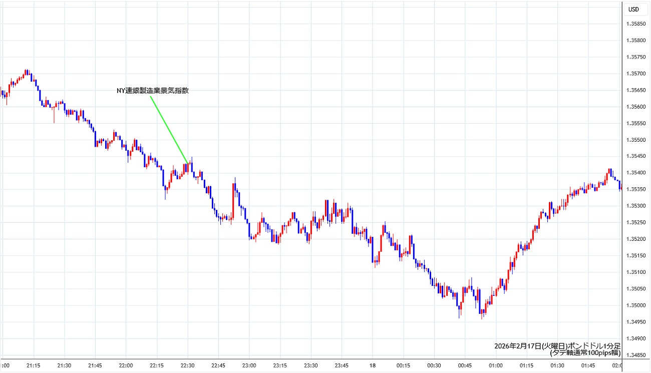Click the 23:45 time axis label
Viewport: 651px width, 373px height.
pyautogui.click(x=342, y=365)
